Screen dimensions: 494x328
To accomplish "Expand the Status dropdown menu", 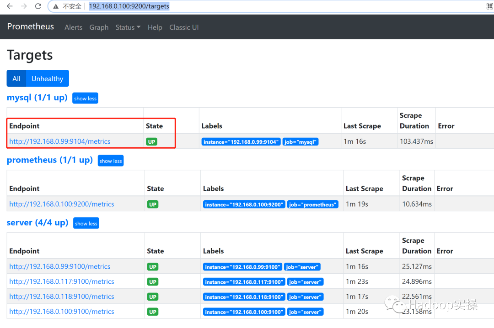I will point(128,27).
